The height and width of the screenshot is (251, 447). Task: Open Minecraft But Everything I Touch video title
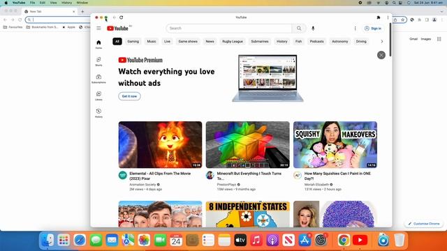click(249, 176)
